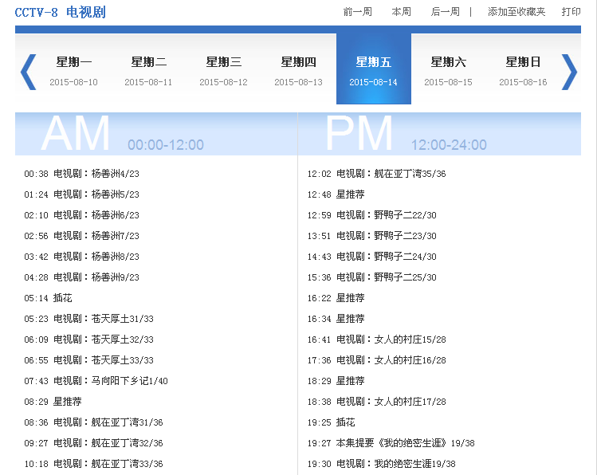Open the 星期日 2015-08-16 tab

(523, 71)
